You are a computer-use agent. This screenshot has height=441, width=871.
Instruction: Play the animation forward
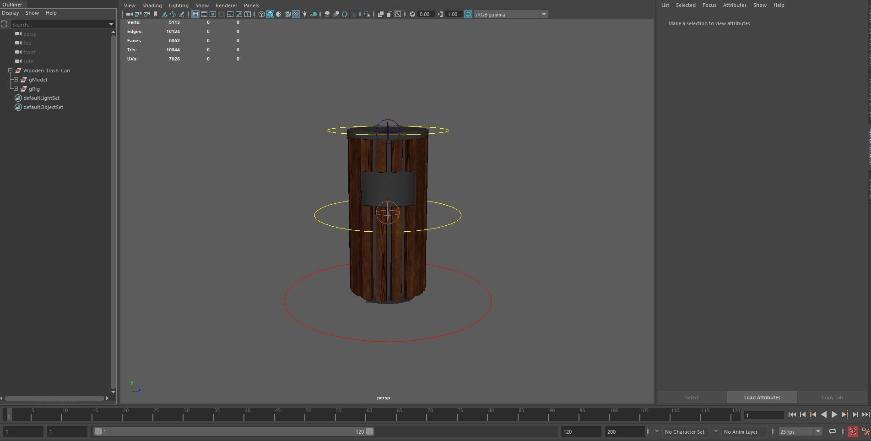[x=834, y=414]
